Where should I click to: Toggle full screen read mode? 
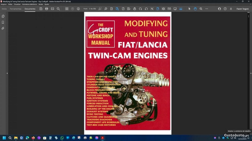175,9
